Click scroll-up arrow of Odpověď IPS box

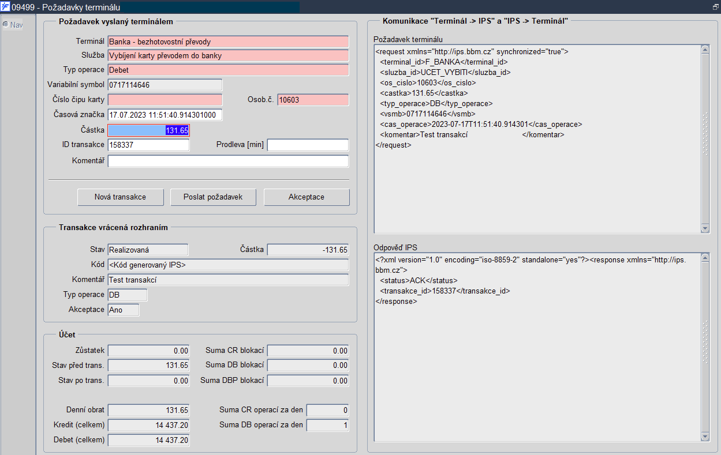[x=705, y=258]
